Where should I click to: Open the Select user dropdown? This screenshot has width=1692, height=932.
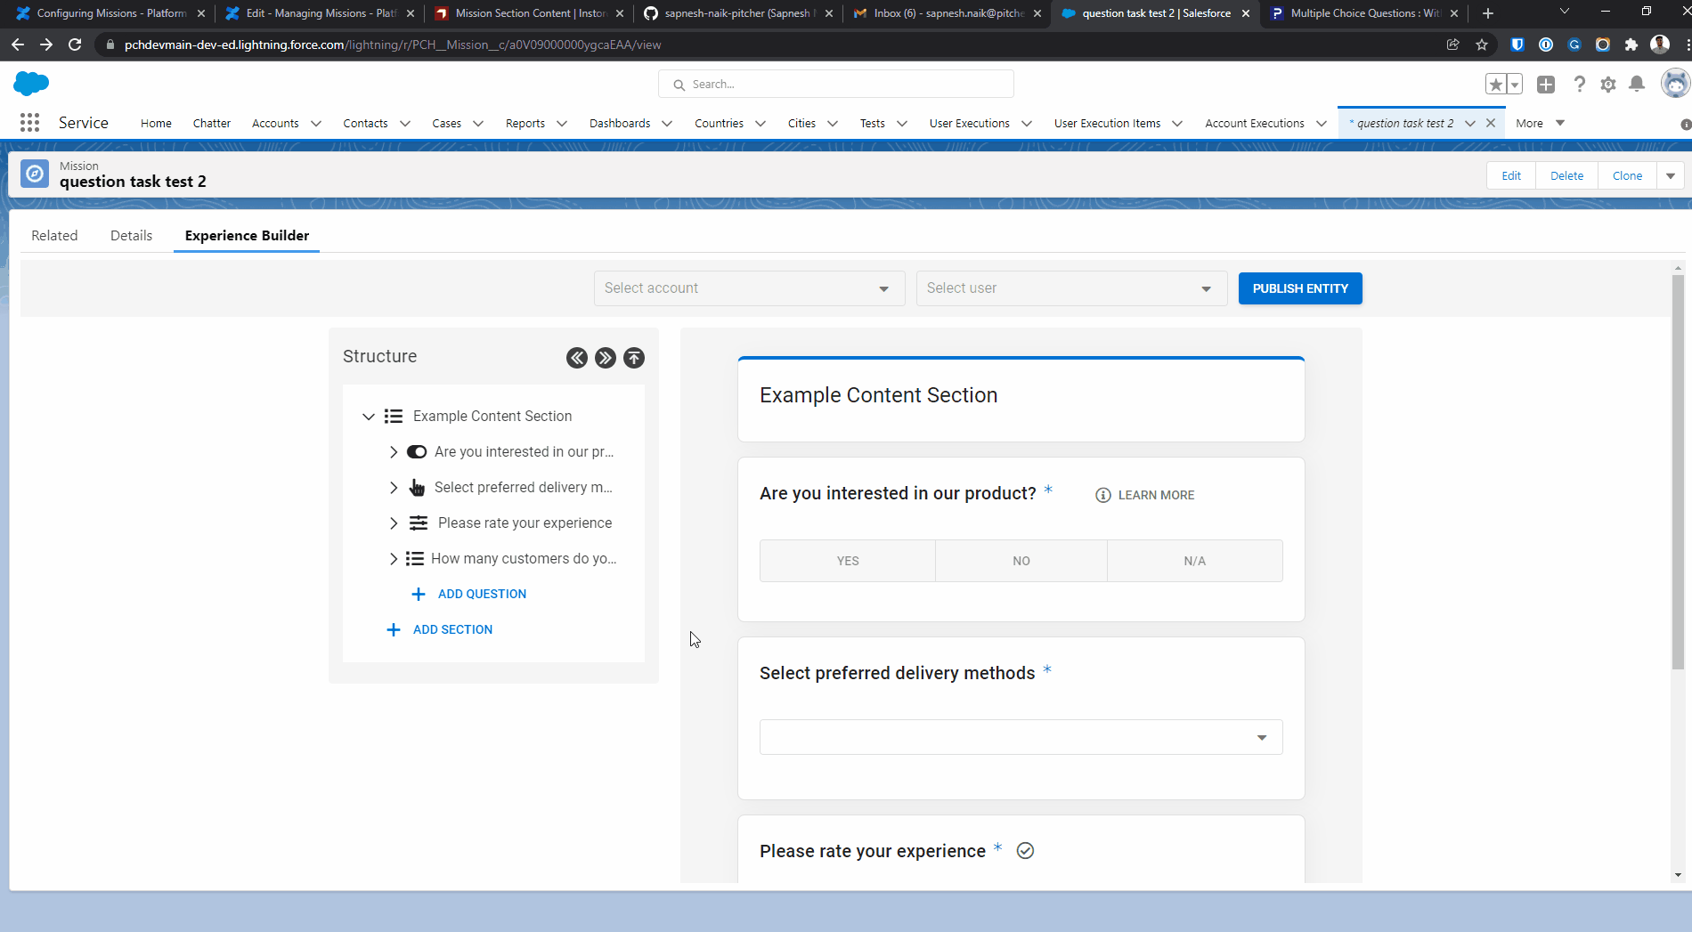1070,288
